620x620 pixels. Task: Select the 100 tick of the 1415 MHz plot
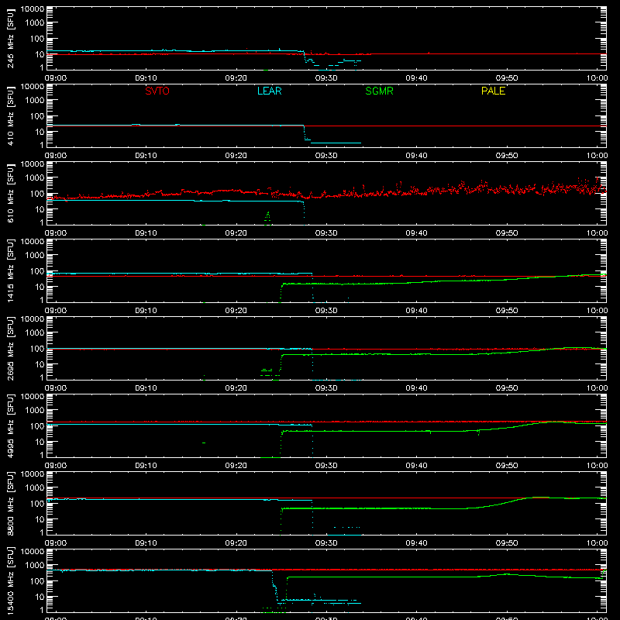pos(37,271)
